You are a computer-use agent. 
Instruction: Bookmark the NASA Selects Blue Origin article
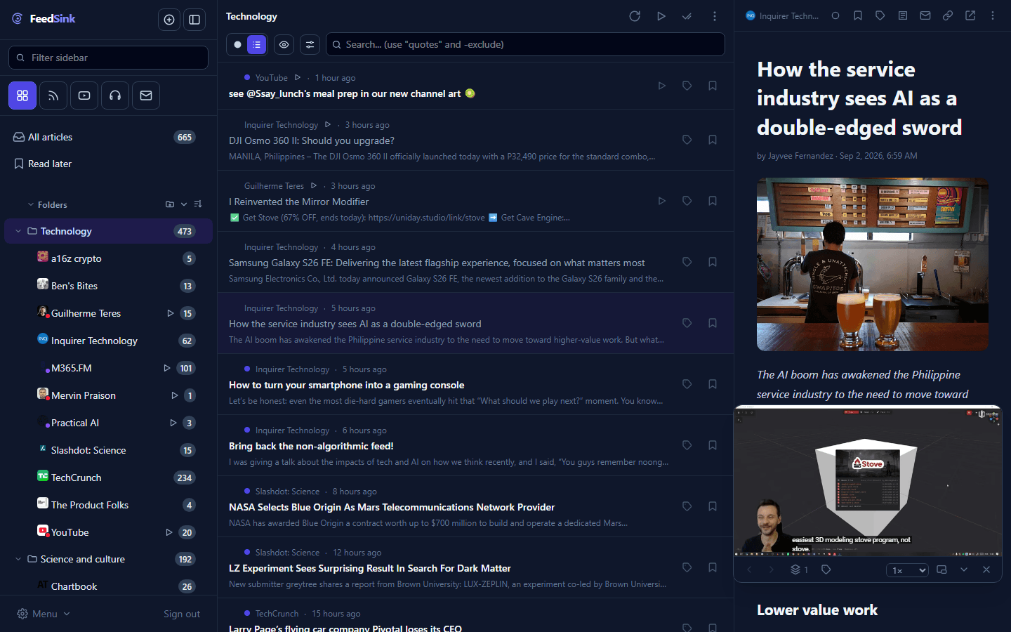pos(713,506)
